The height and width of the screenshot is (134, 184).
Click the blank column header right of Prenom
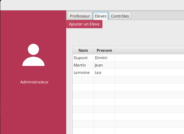tap(149, 50)
